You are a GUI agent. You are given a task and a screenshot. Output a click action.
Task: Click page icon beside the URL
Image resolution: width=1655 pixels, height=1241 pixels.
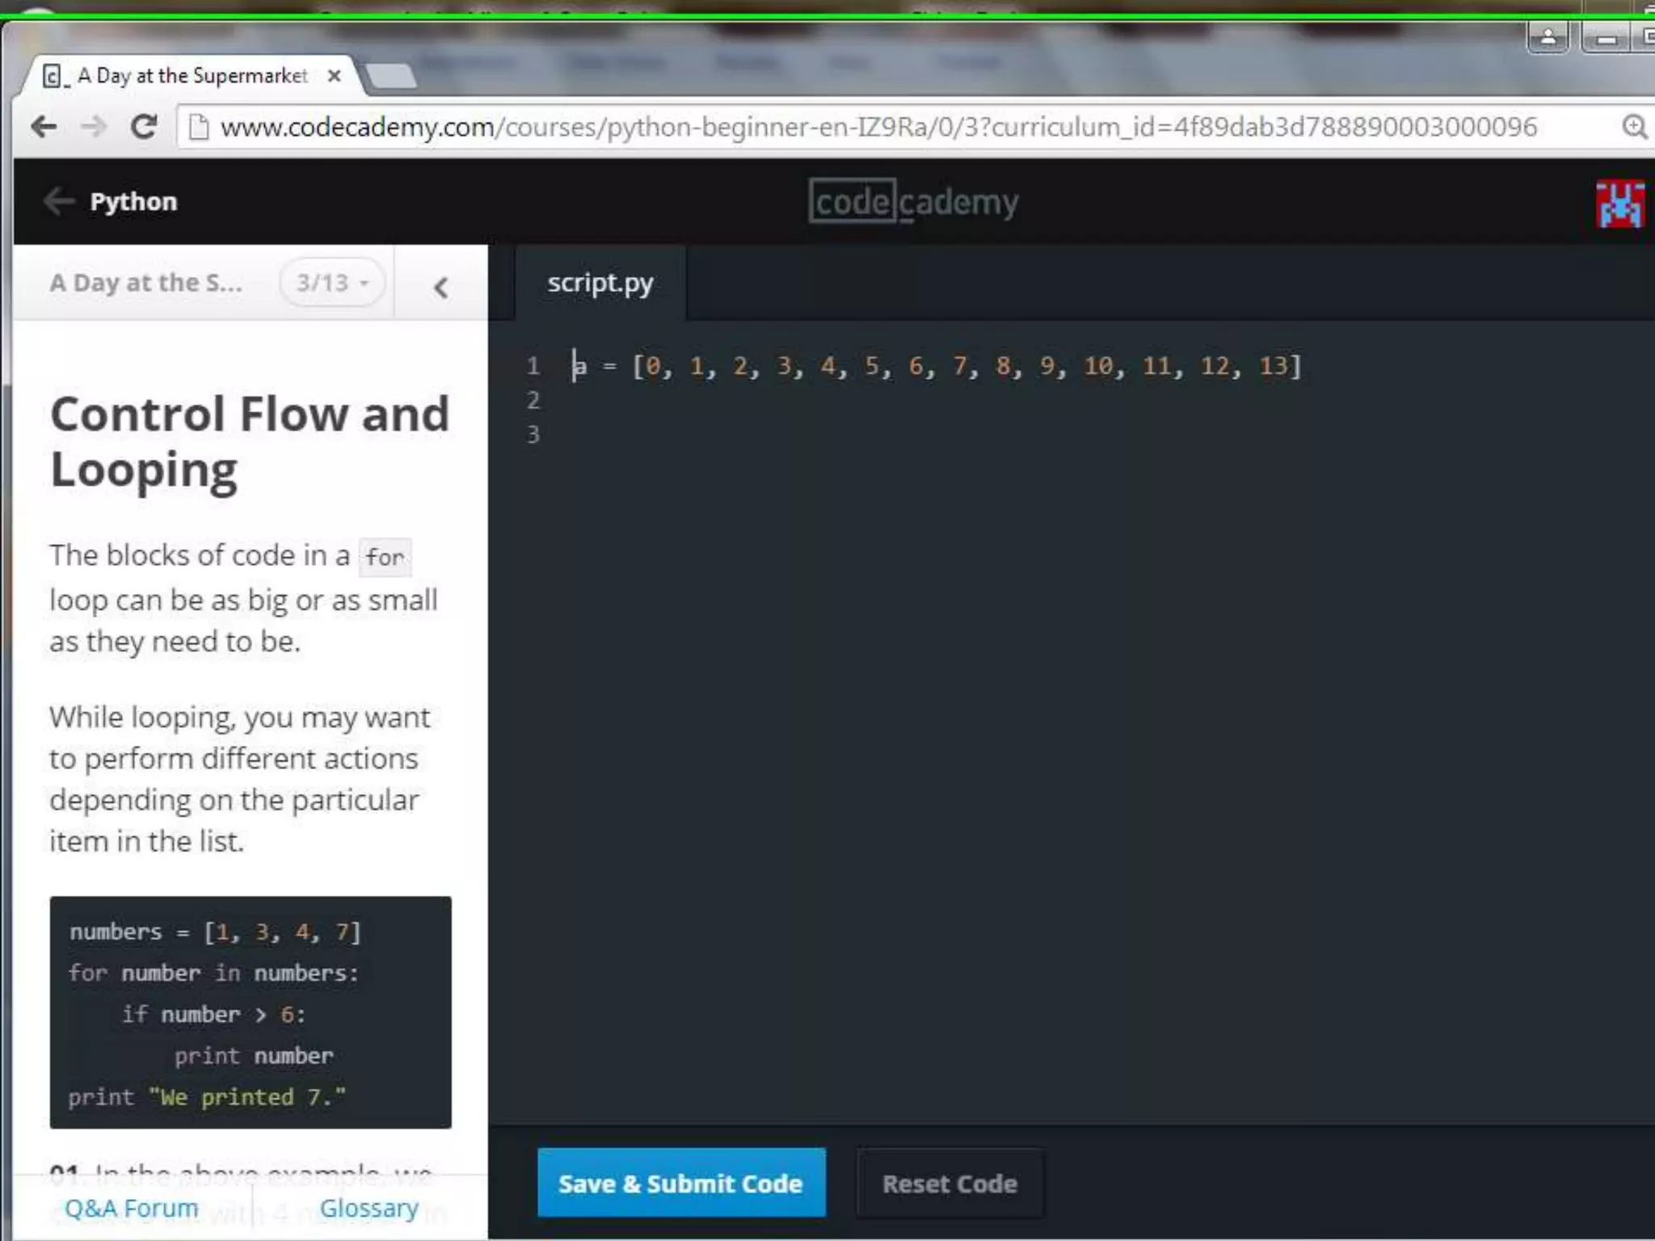(x=199, y=127)
